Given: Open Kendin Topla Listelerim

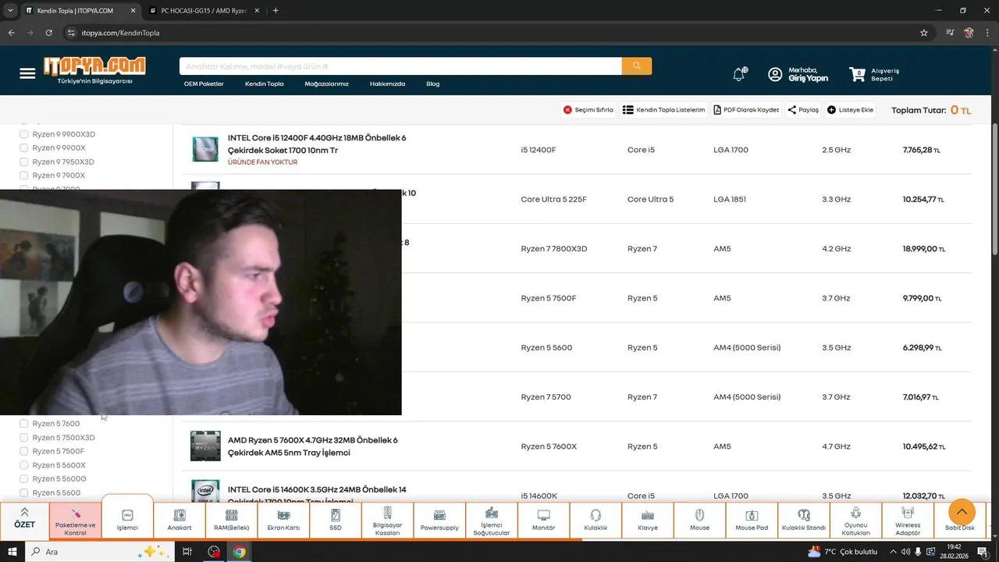Looking at the screenshot, I should click(x=664, y=110).
